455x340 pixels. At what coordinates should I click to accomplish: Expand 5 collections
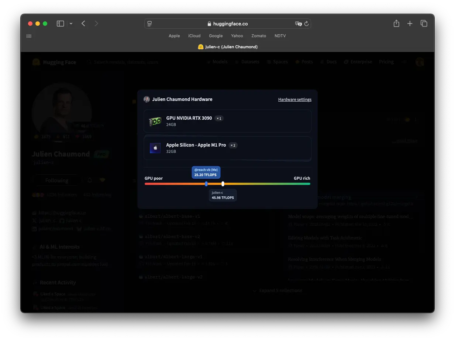coord(277,291)
